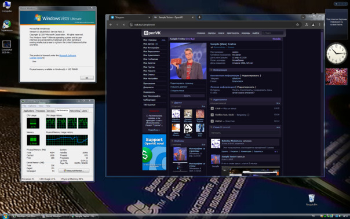
Task: Click the stop loading X icon
Action: [123, 25]
